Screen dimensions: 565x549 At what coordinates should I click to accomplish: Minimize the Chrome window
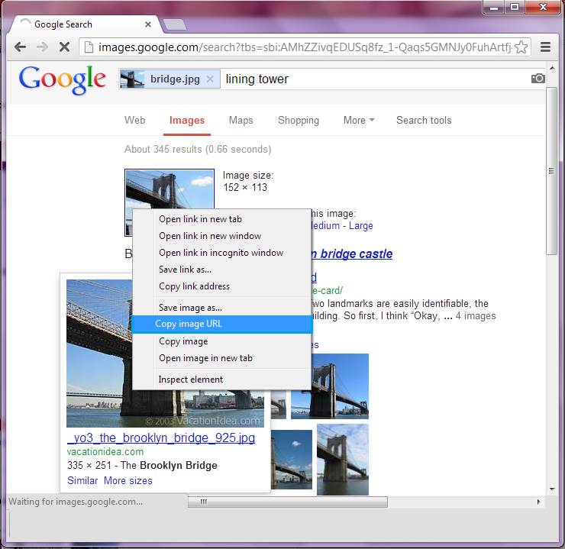click(x=494, y=7)
